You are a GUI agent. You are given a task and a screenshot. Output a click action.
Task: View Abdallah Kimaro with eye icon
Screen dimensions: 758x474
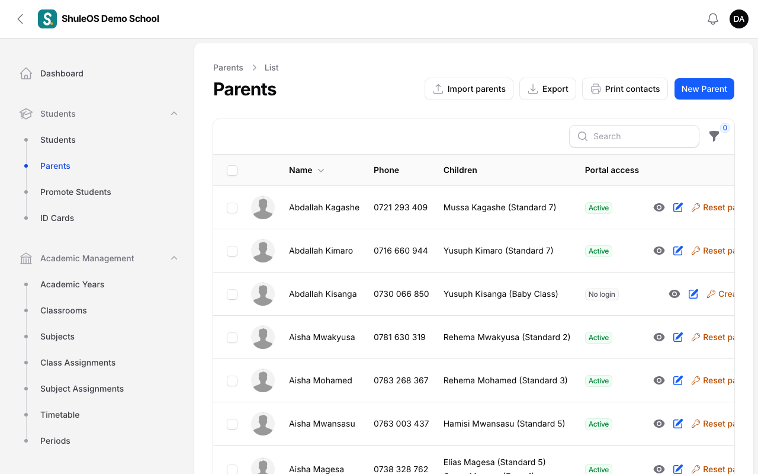tap(659, 251)
